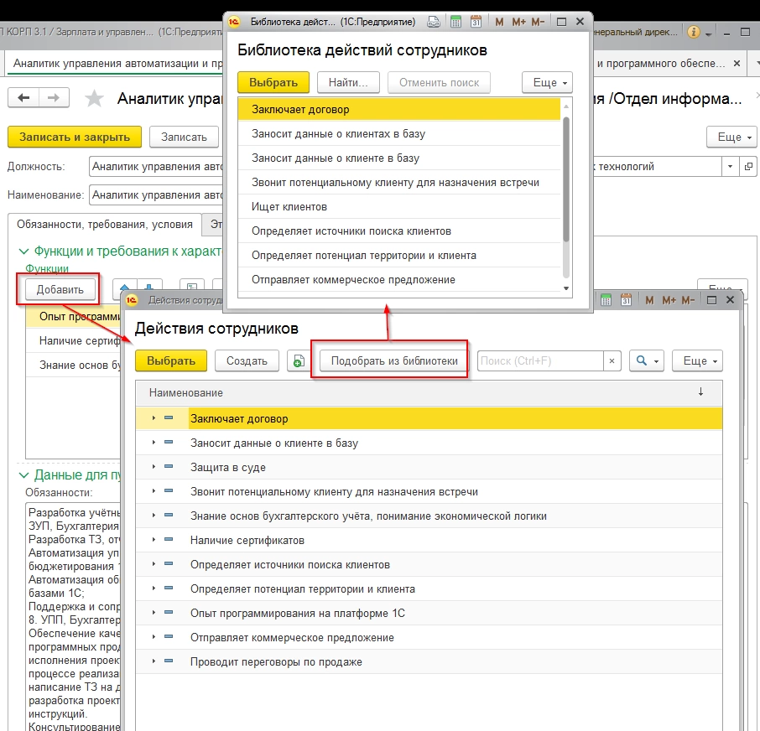Expand the Защита в суде row

click(154, 466)
